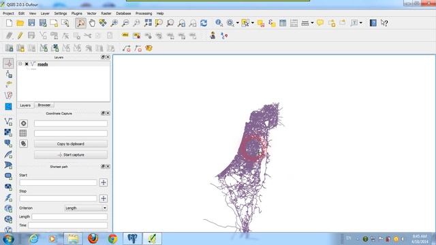
Task: Open the Project menu
Action: (8, 14)
